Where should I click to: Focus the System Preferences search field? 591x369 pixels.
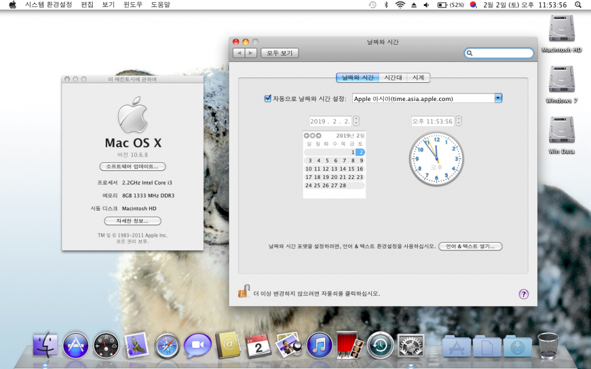(499, 53)
